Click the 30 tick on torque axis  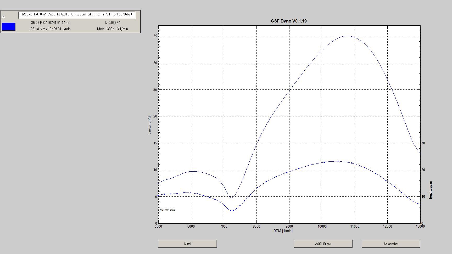click(x=423, y=143)
